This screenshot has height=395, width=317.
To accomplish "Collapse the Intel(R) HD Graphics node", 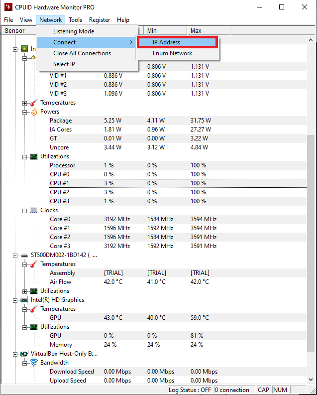I will pos(15,300).
